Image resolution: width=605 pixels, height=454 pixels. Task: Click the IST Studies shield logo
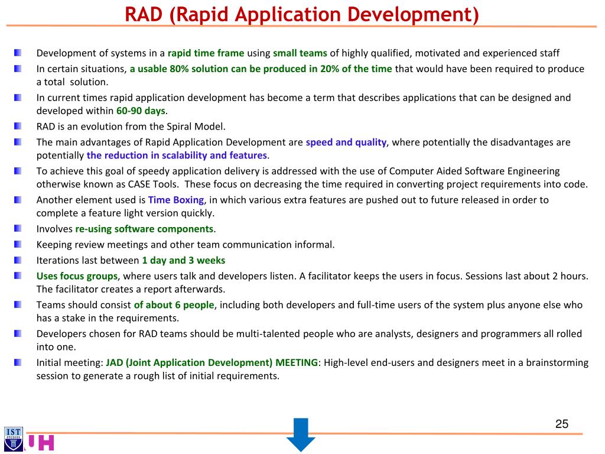[x=14, y=439]
